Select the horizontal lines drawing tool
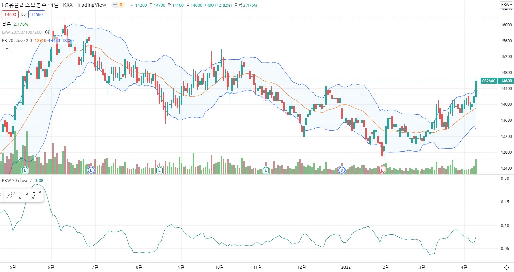The height and width of the screenshot is (272, 514). 24,195
